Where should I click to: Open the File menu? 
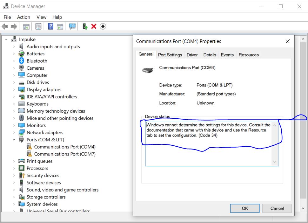tap(7, 17)
